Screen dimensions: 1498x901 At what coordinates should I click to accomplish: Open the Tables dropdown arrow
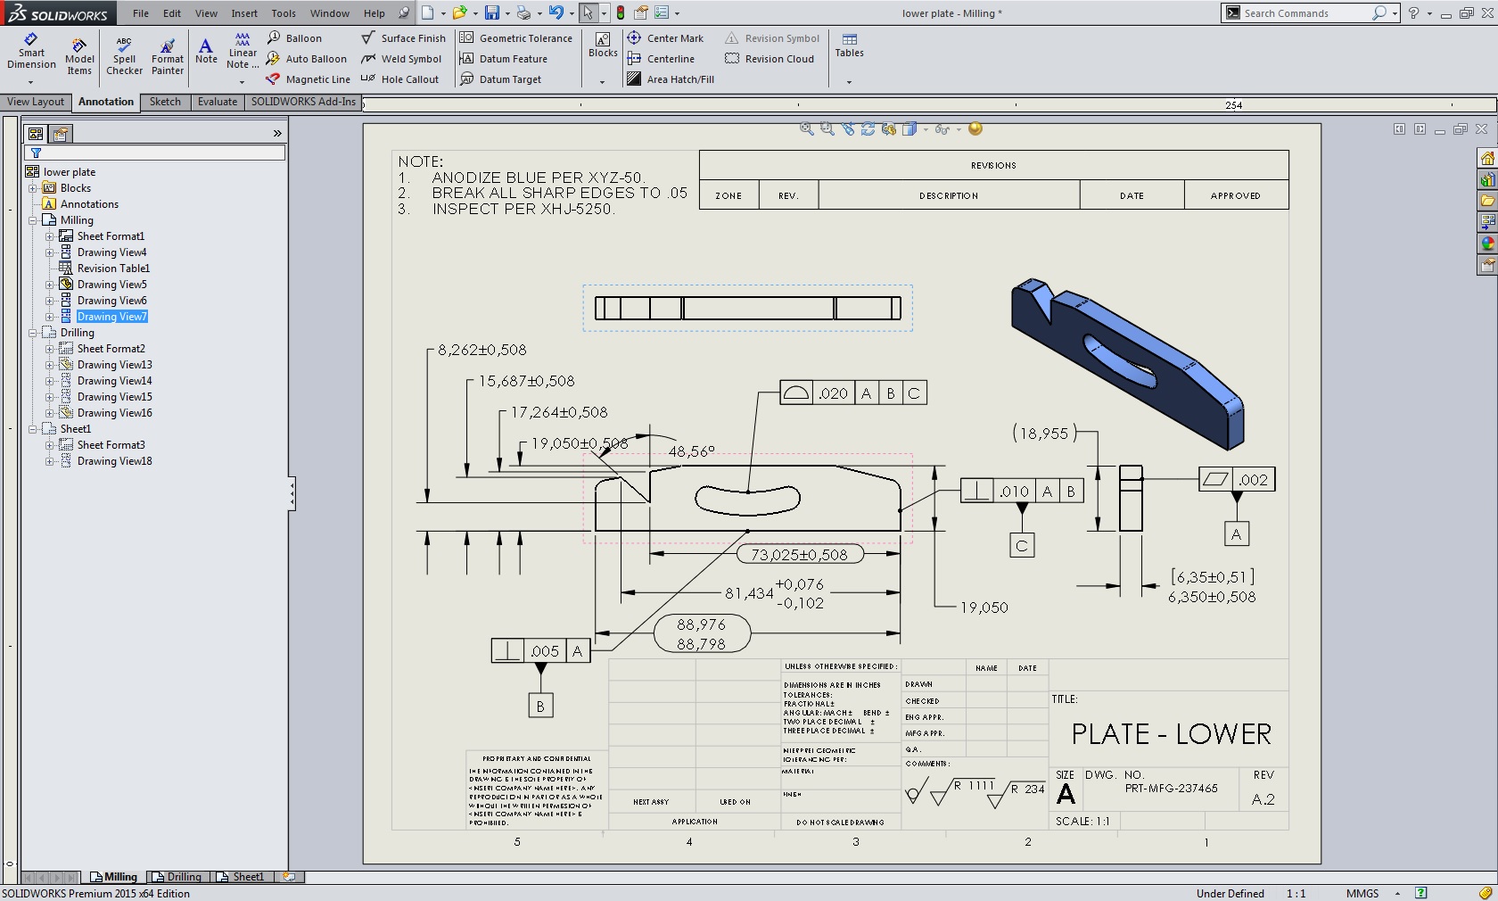[849, 82]
